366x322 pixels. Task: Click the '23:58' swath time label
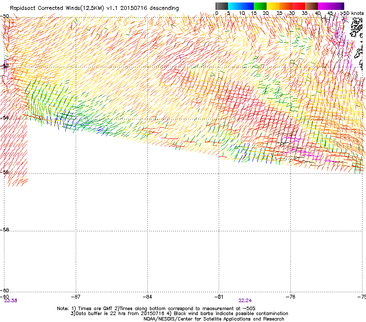point(11,301)
